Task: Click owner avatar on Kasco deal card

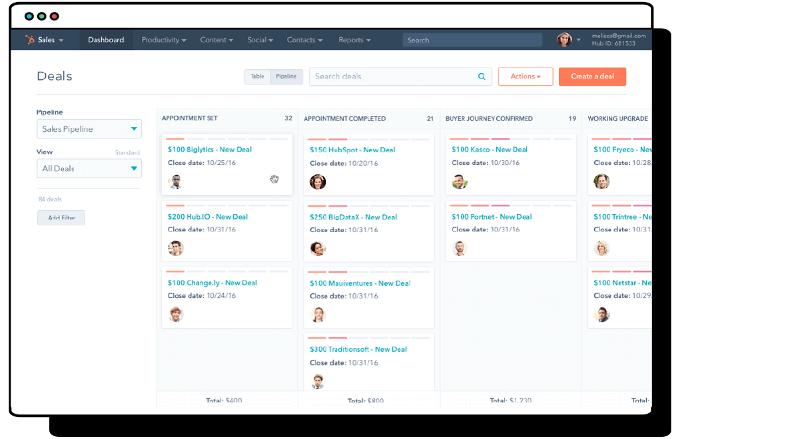Action: click(460, 182)
